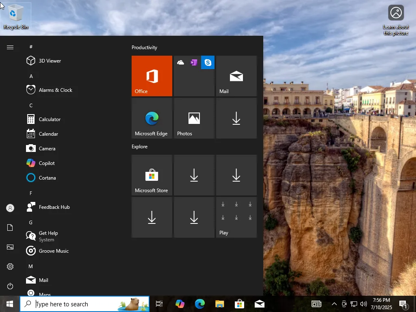Show hidden system tray icons
Image resolution: width=416 pixels, height=312 pixels.
click(334, 304)
